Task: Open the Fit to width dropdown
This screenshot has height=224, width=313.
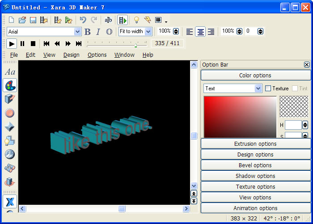Action: pos(148,32)
